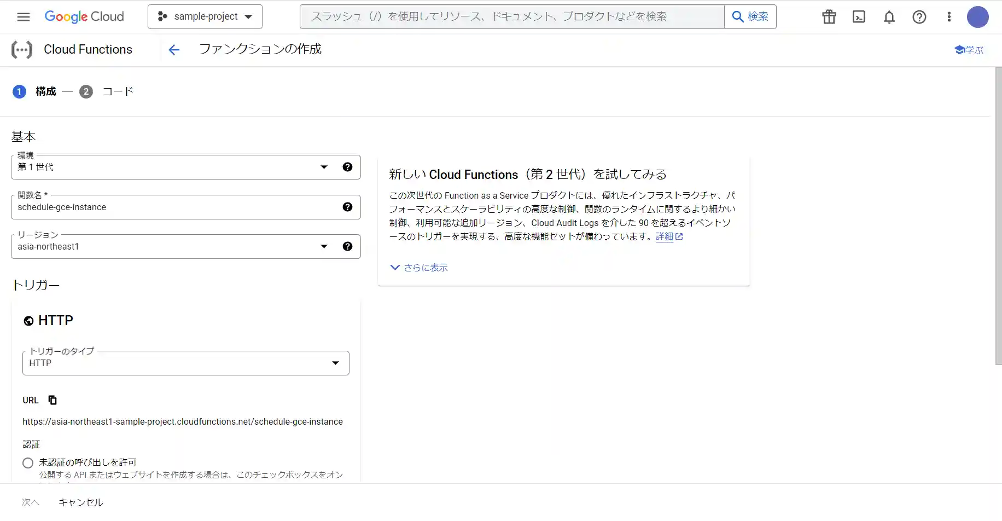Open the help question mark menu
1002x521 pixels.
[919, 17]
